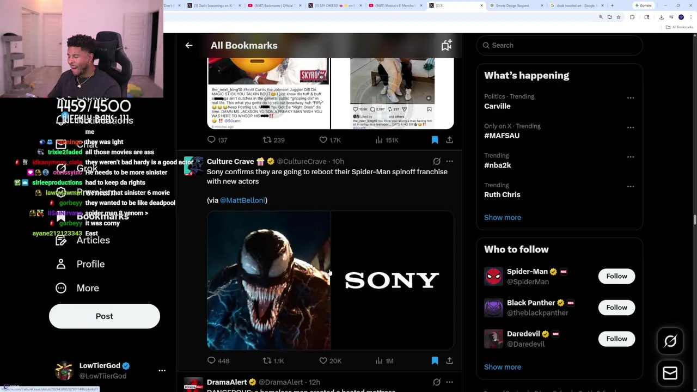This screenshot has width=697, height=392.
Task: Switch to Backrooms YouTube browser tab
Action: click(x=273, y=5)
